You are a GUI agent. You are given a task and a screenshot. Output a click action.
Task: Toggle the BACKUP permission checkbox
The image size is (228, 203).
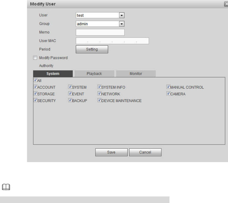70,100
